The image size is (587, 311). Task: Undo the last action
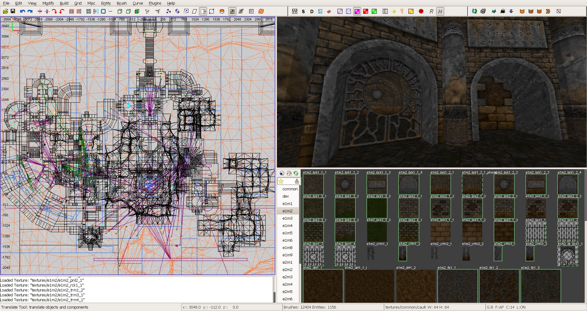(x=22, y=11)
